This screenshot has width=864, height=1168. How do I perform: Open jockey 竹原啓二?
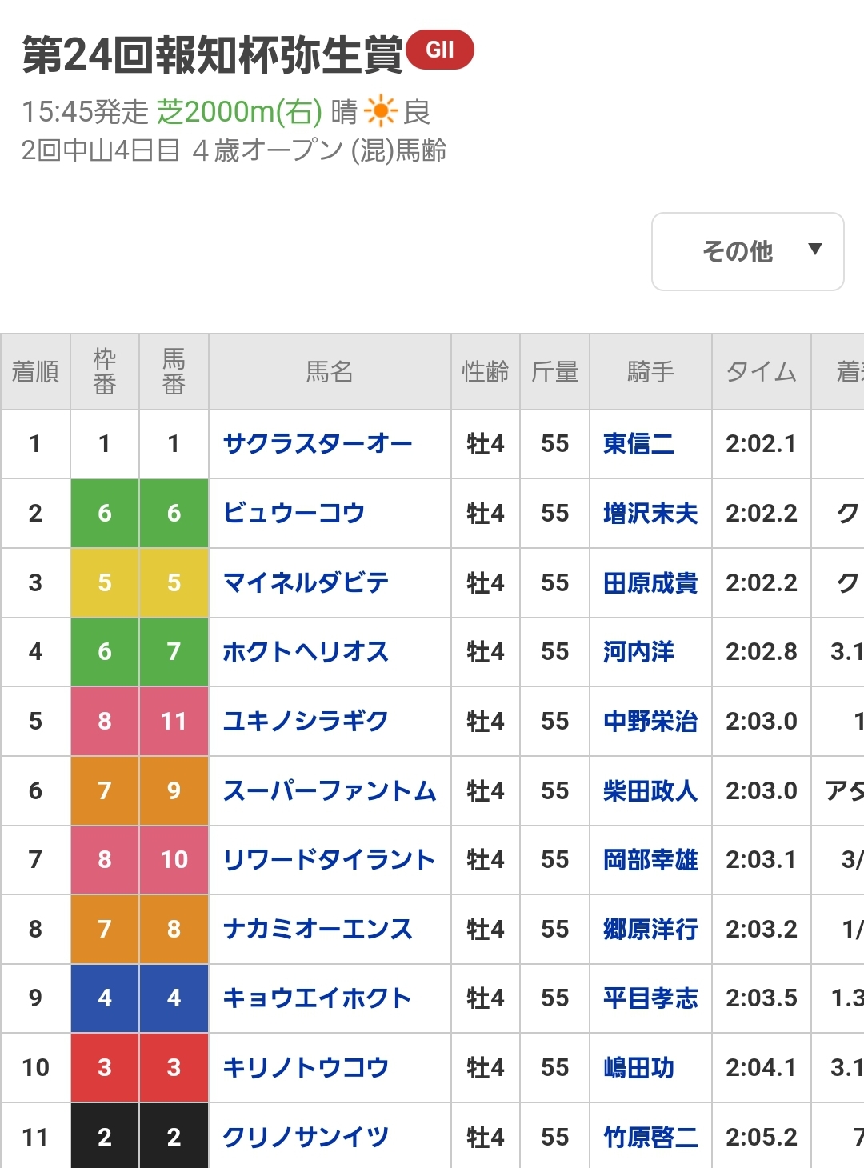(650, 1137)
